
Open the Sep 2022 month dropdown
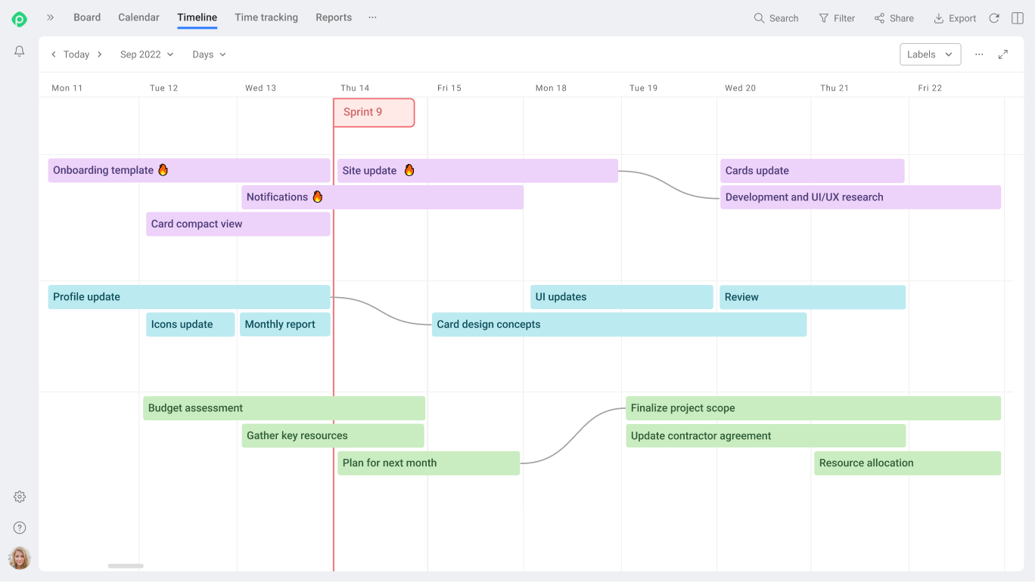click(147, 54)
